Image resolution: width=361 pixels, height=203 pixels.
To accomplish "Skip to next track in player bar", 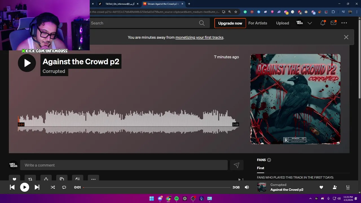I will click(37, 187).
